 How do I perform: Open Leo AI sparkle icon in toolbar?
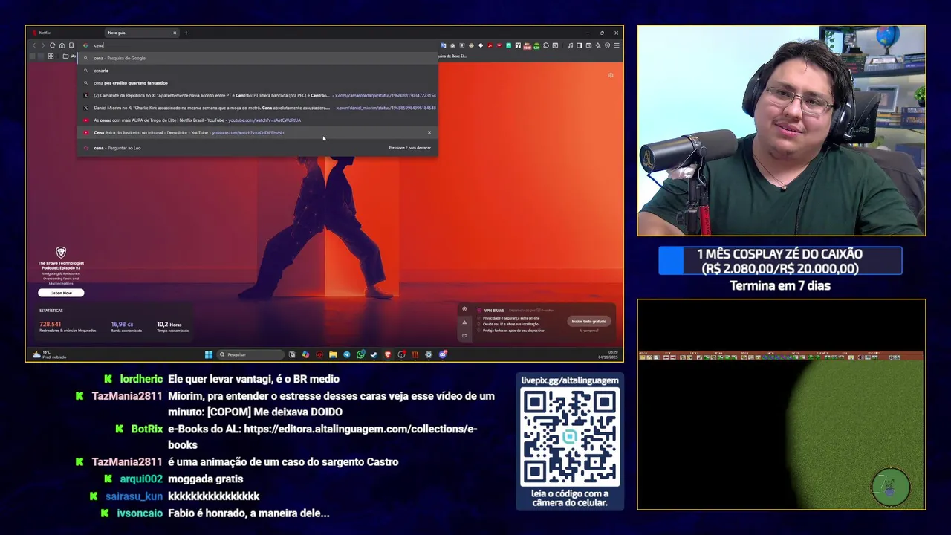pos(598,45)
